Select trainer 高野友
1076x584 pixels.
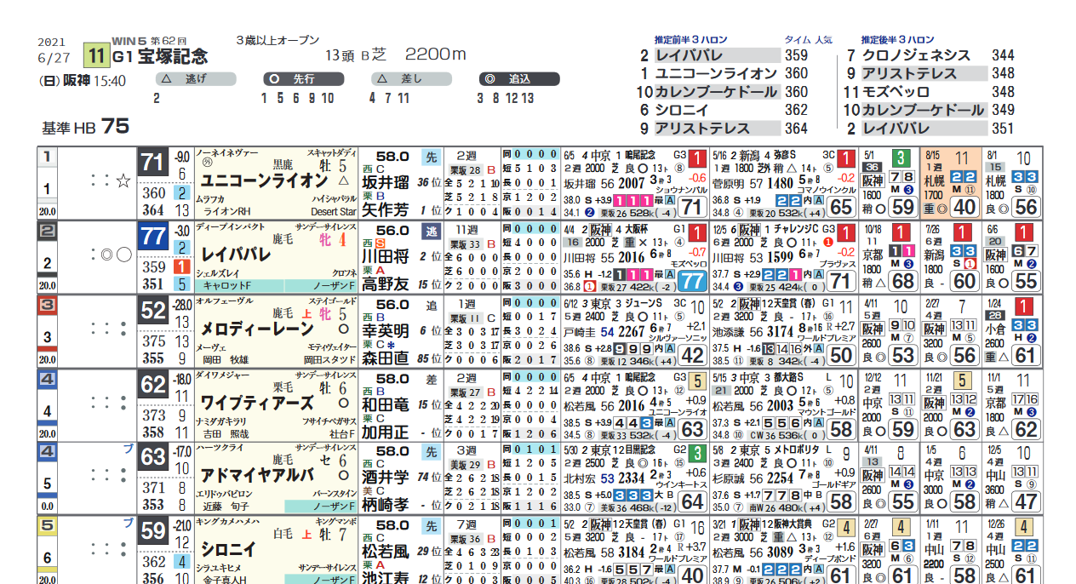[386, 284]
